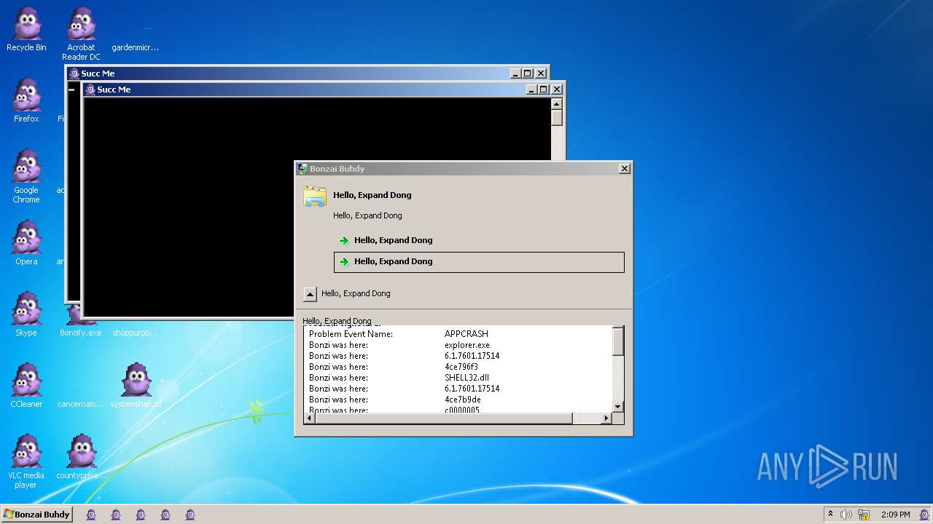Click details horizontal scroll left arrow
Screen dimensions: 933x524
[x=310, y=418]
